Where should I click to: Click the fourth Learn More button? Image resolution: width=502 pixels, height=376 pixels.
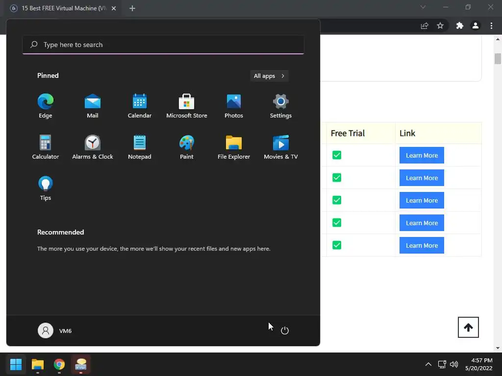click(x=422, y=223)
